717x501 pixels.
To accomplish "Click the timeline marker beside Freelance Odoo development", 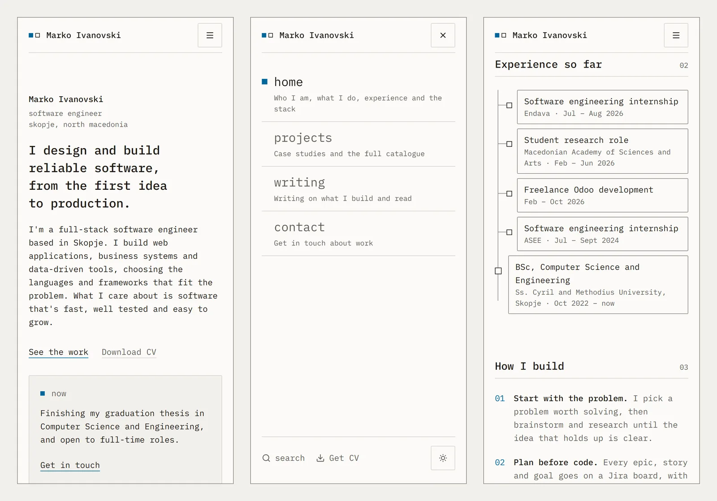I will (509, 194).
